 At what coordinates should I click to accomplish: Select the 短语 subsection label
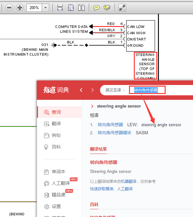tap(94, 115)
